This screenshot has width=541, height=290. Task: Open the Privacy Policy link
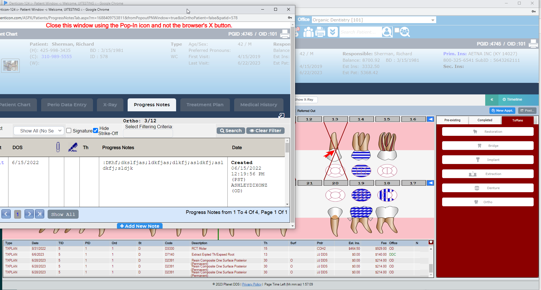(x=252, y=284)
